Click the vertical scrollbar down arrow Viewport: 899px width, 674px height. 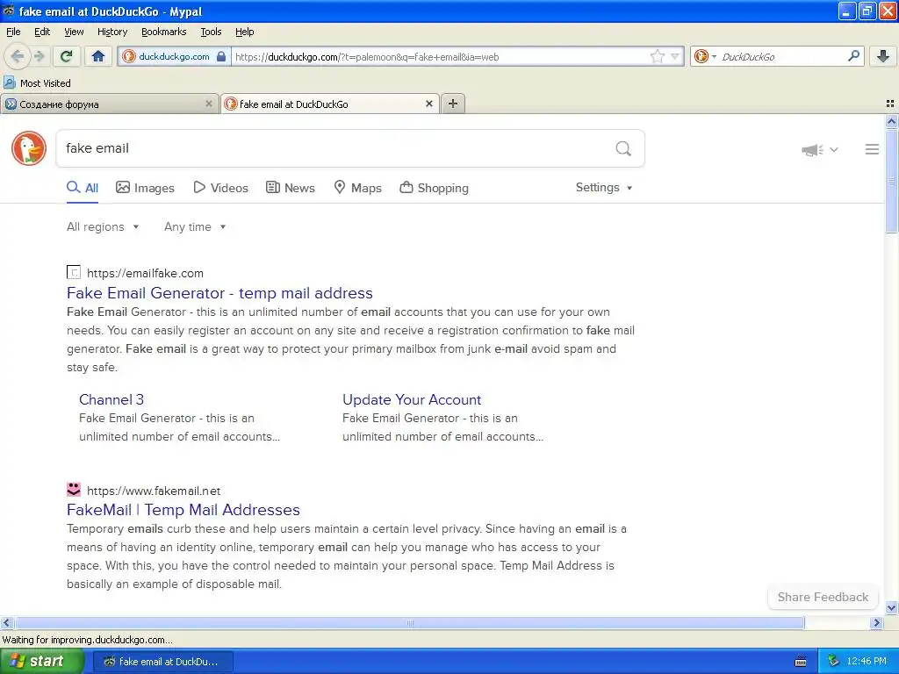[x=891, y=608]
